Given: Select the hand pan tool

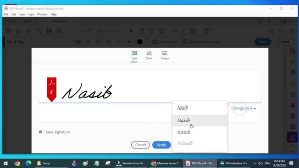Looking at the screenshot, I should pos(142,31).
